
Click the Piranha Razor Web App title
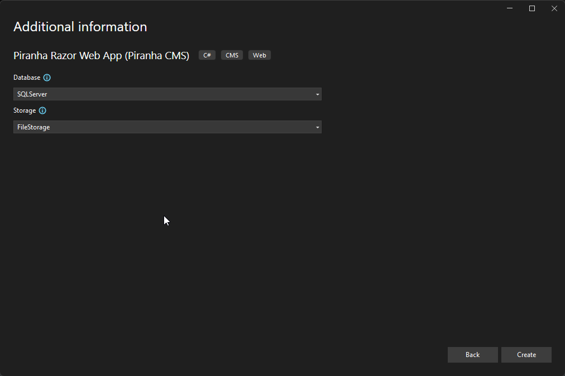(100, 55)
